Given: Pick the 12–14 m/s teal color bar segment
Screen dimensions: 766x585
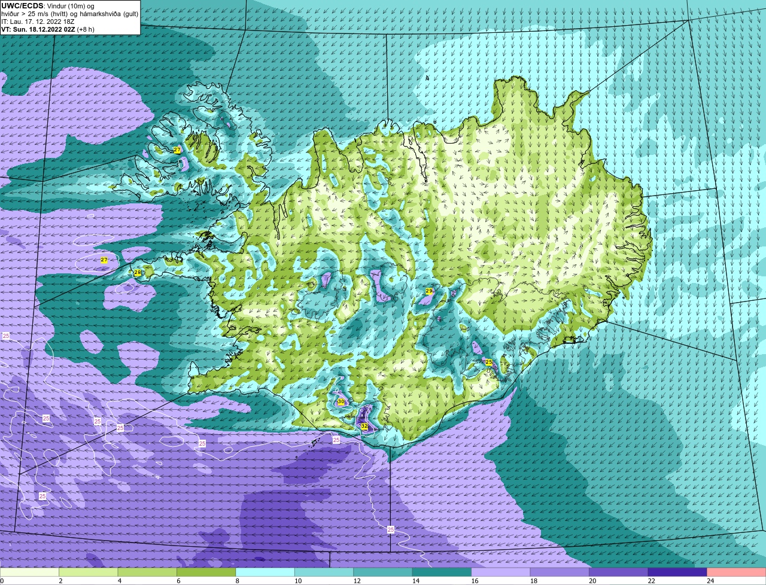Looking at the screenshot, I should [x=383, y=572].
